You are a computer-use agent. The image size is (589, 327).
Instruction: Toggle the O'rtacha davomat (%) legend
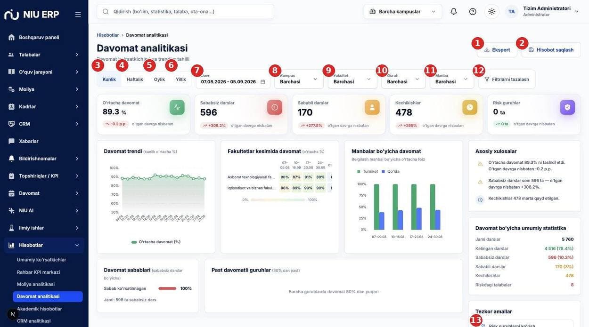(x=156, y=242)
